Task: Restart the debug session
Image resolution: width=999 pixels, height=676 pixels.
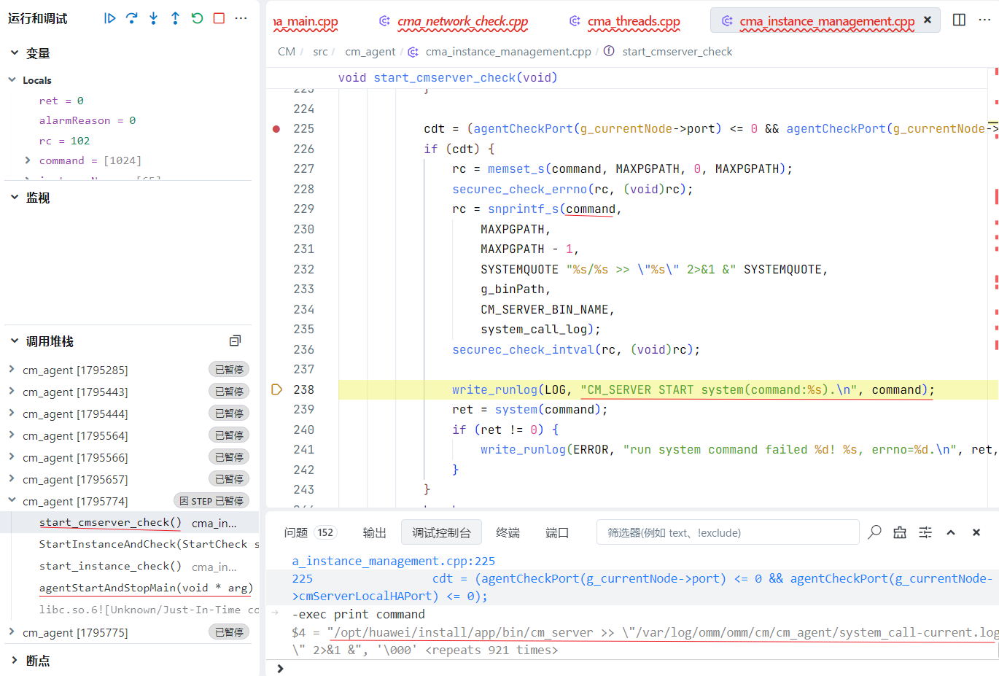Action: pyautogui.click(x=197, y=18)
